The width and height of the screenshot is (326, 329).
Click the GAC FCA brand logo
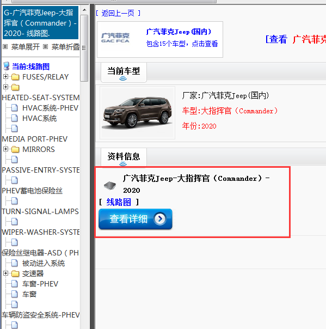pyautogui.click(x=115, y=38)
